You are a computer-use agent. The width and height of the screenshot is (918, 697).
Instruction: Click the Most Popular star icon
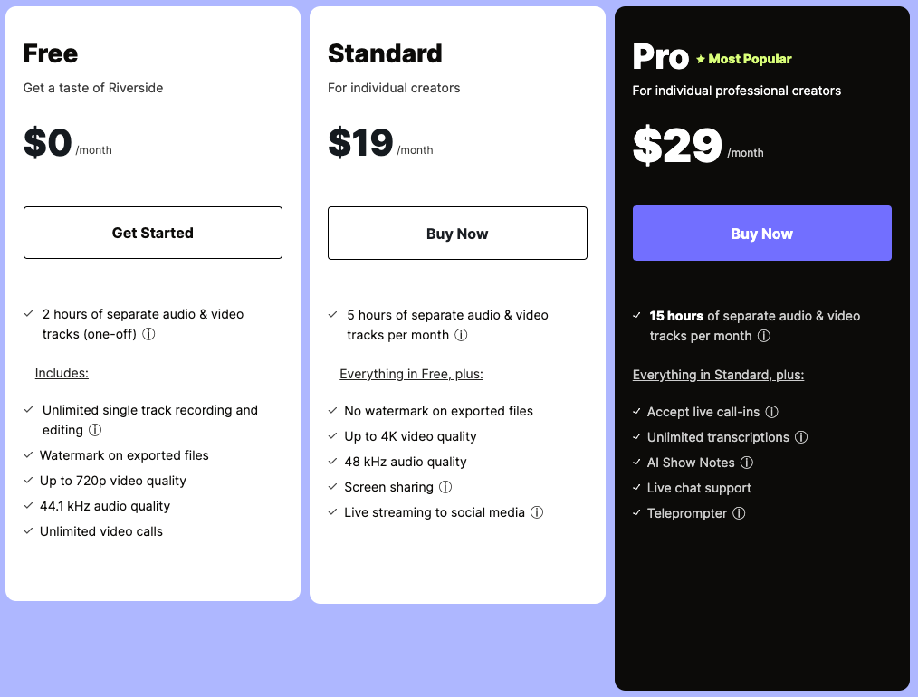pyautogui.click(x=701, y=60)
